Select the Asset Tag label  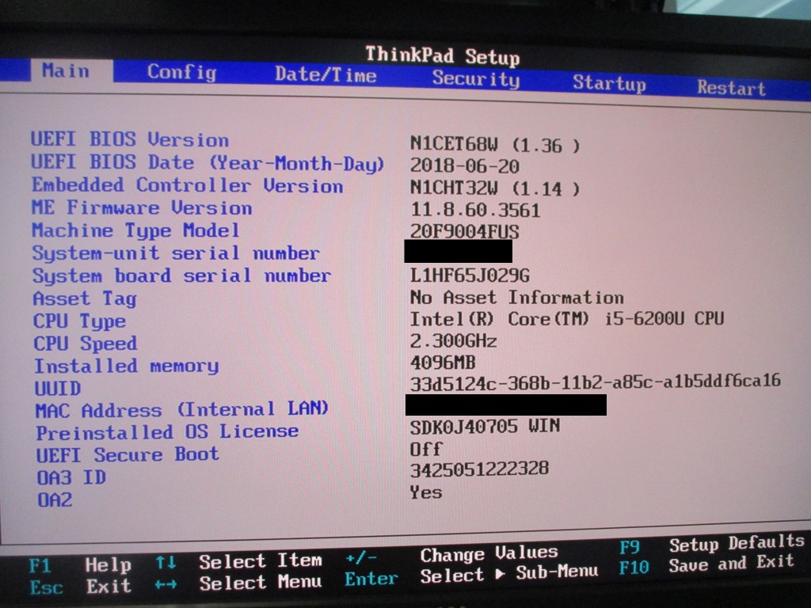[85, 298]
